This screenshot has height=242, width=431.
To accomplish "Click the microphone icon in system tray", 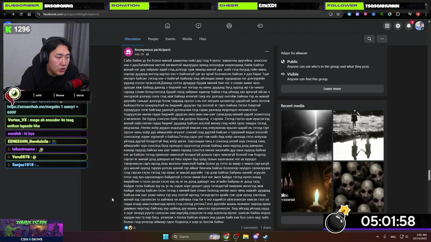I will pyautogui.click(x=385, y=237).
